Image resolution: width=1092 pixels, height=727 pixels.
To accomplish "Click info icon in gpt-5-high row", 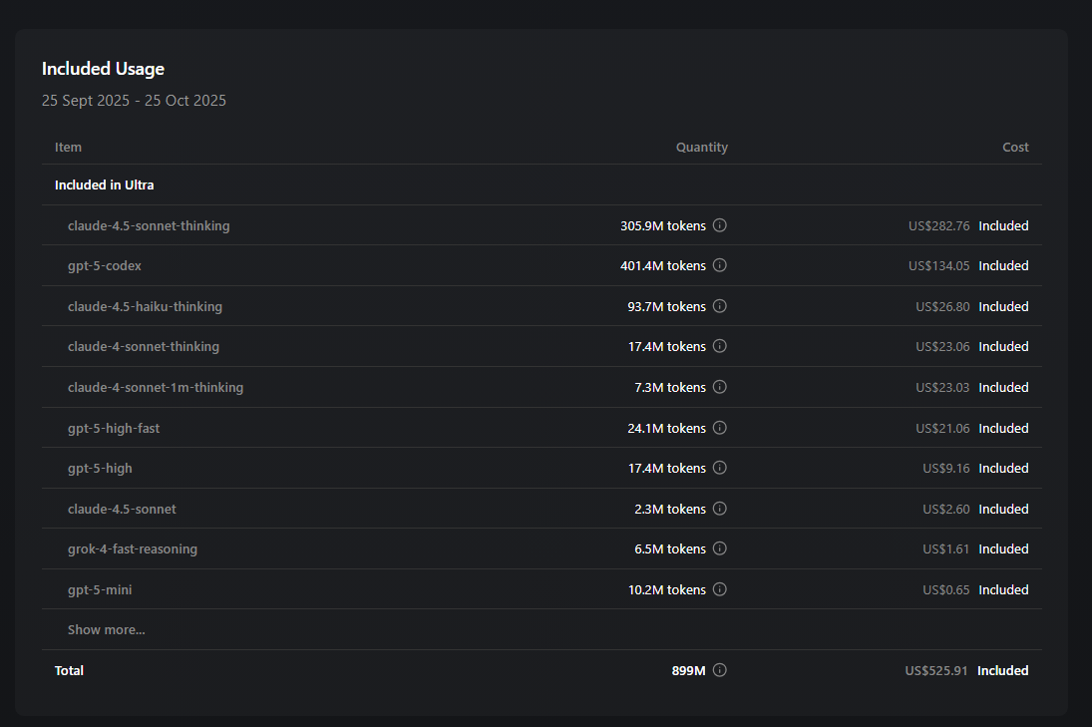I will click(720, 468).
